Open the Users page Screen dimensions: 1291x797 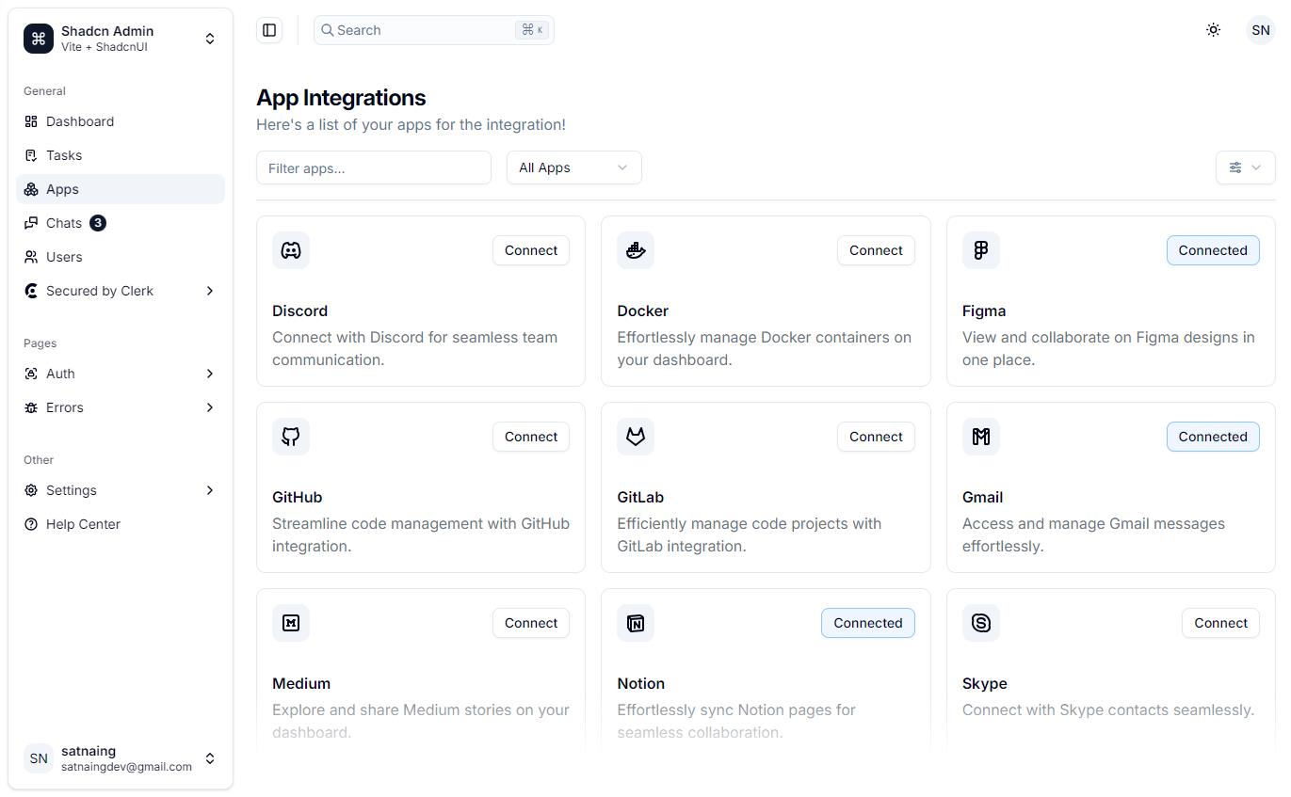coord(121,257)
